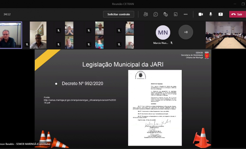Toggle the camera on or off
246x149 pixels.
(x=201, y=14)
